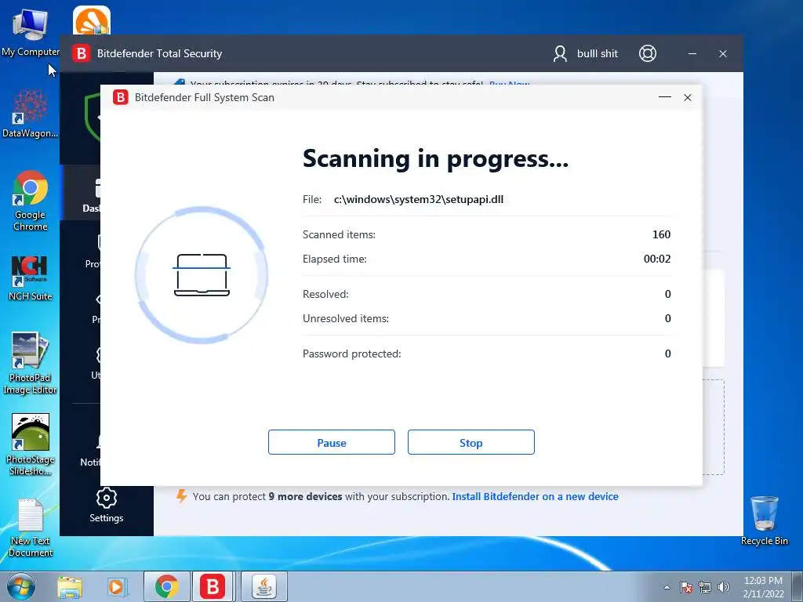The image size is (803, 602).
Task: Stop the full system scan
Action: [471, 442]
